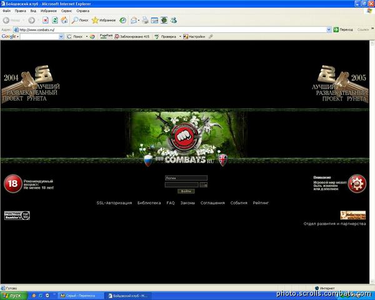Open Отдел развития и партнерства link
375x300 pixels.
coord(334,224)
